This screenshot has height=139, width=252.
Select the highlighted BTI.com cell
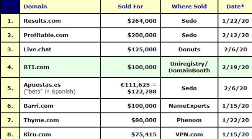pyautogui.click(x=60, y=67)
